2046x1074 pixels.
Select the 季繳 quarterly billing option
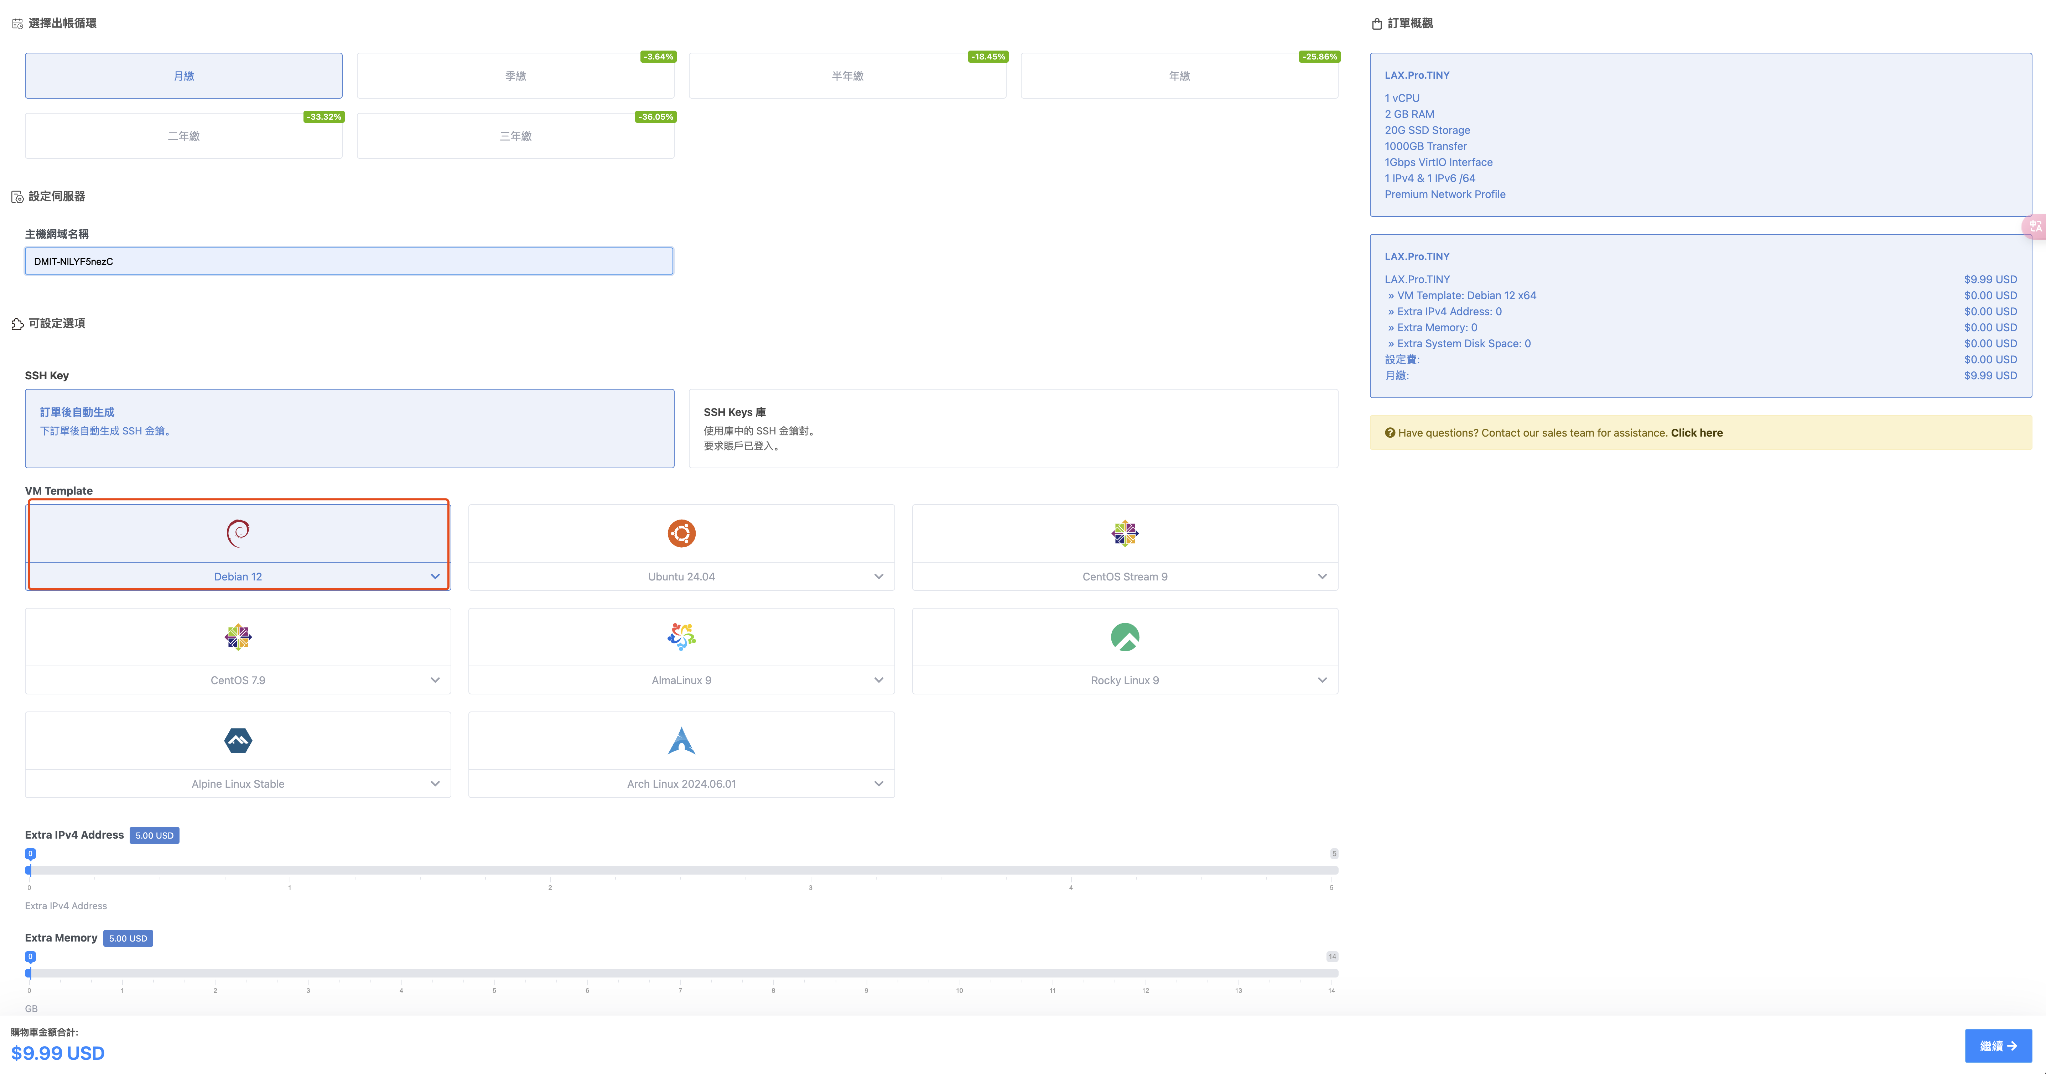515,76
